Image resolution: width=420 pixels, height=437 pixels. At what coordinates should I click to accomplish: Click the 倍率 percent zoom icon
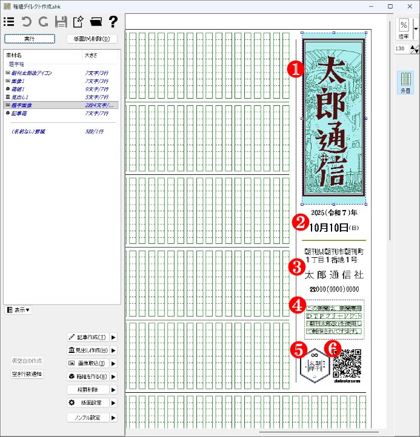coord(404,28)
